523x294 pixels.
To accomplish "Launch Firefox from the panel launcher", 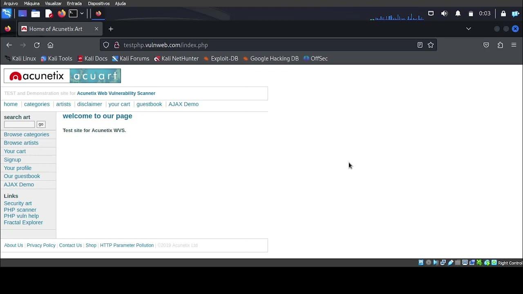I will coord(62,13).
